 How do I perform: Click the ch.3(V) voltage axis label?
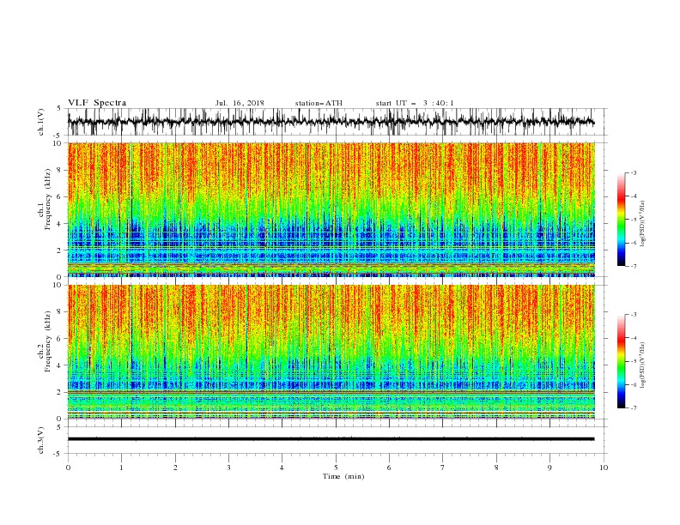click(41, 440)
